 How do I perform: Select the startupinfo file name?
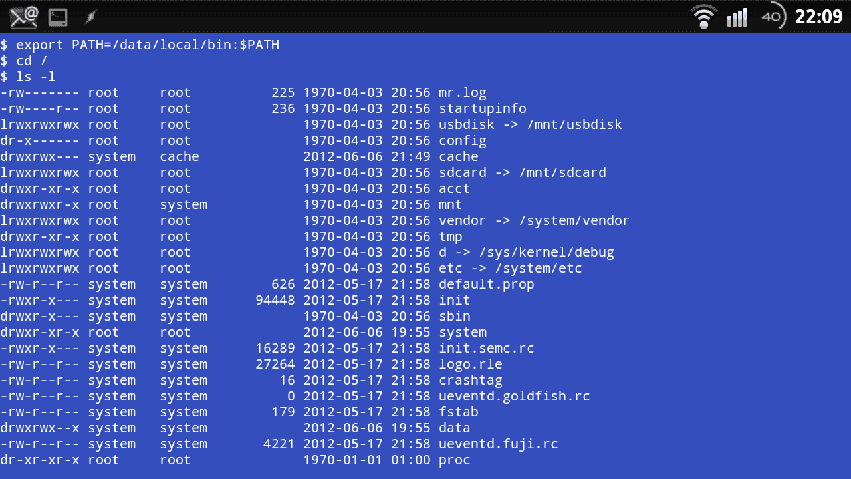click(483, 109)
